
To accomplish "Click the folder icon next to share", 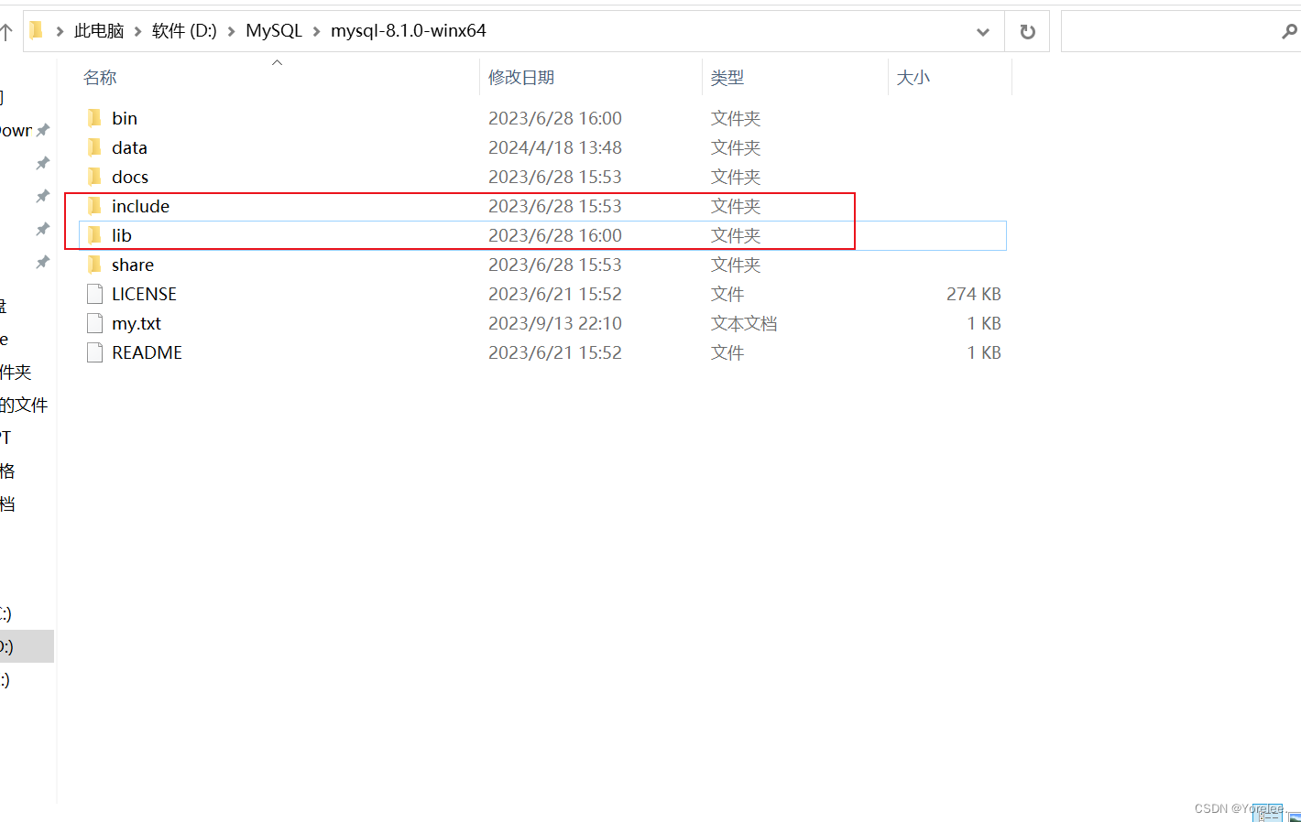I will click(x=94, y=265).
